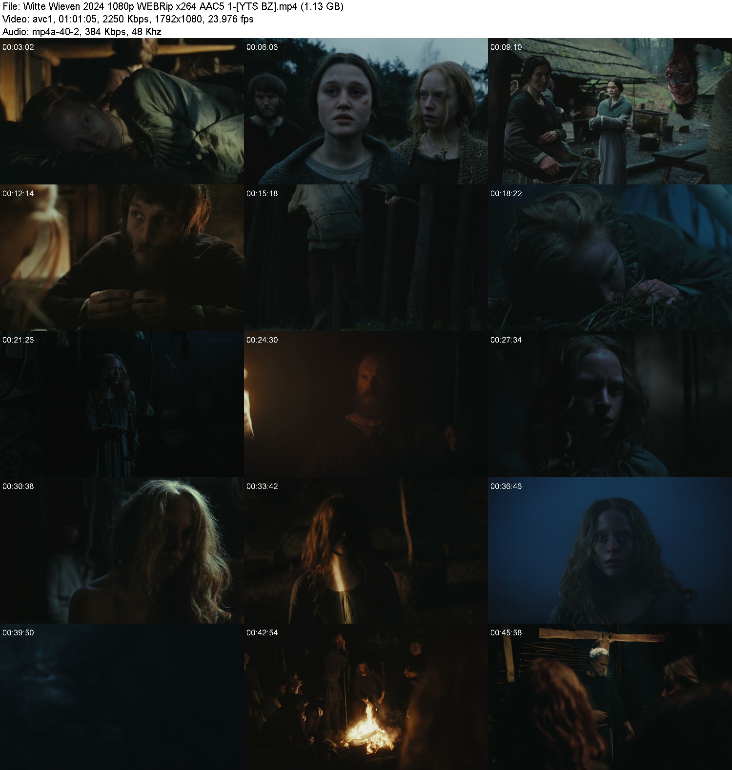Select the 'Video: avc1' info line
This screenshot has height=770, width=732.
pyautogui.click(x=128, y=19)
